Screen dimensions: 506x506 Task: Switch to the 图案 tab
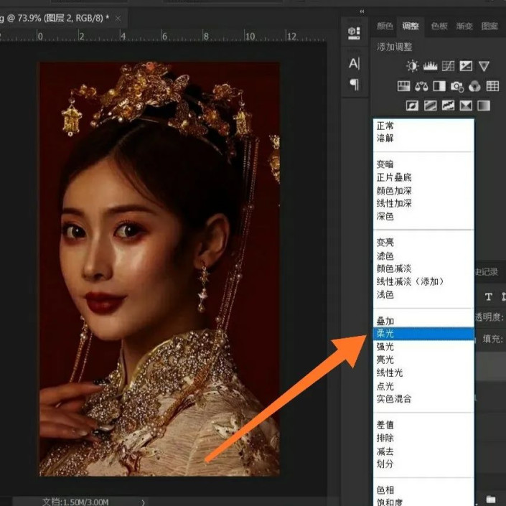[x=489, y=26]
